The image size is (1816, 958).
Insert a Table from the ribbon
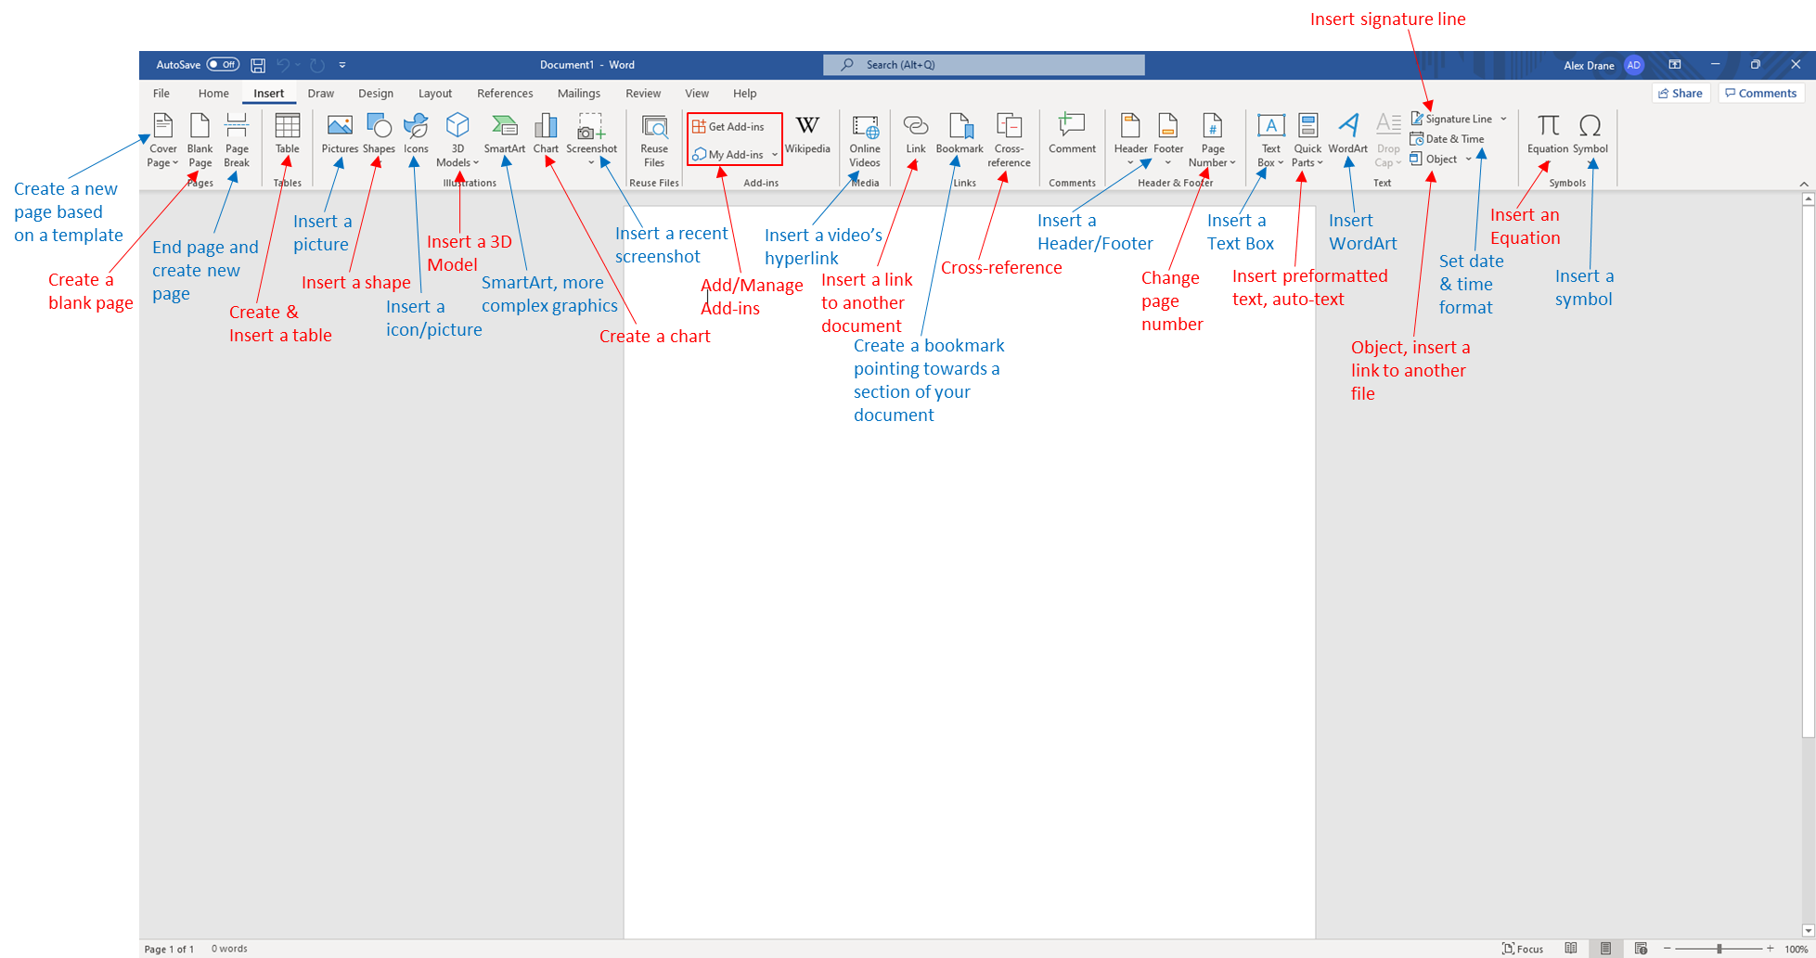tap(287, 133)
